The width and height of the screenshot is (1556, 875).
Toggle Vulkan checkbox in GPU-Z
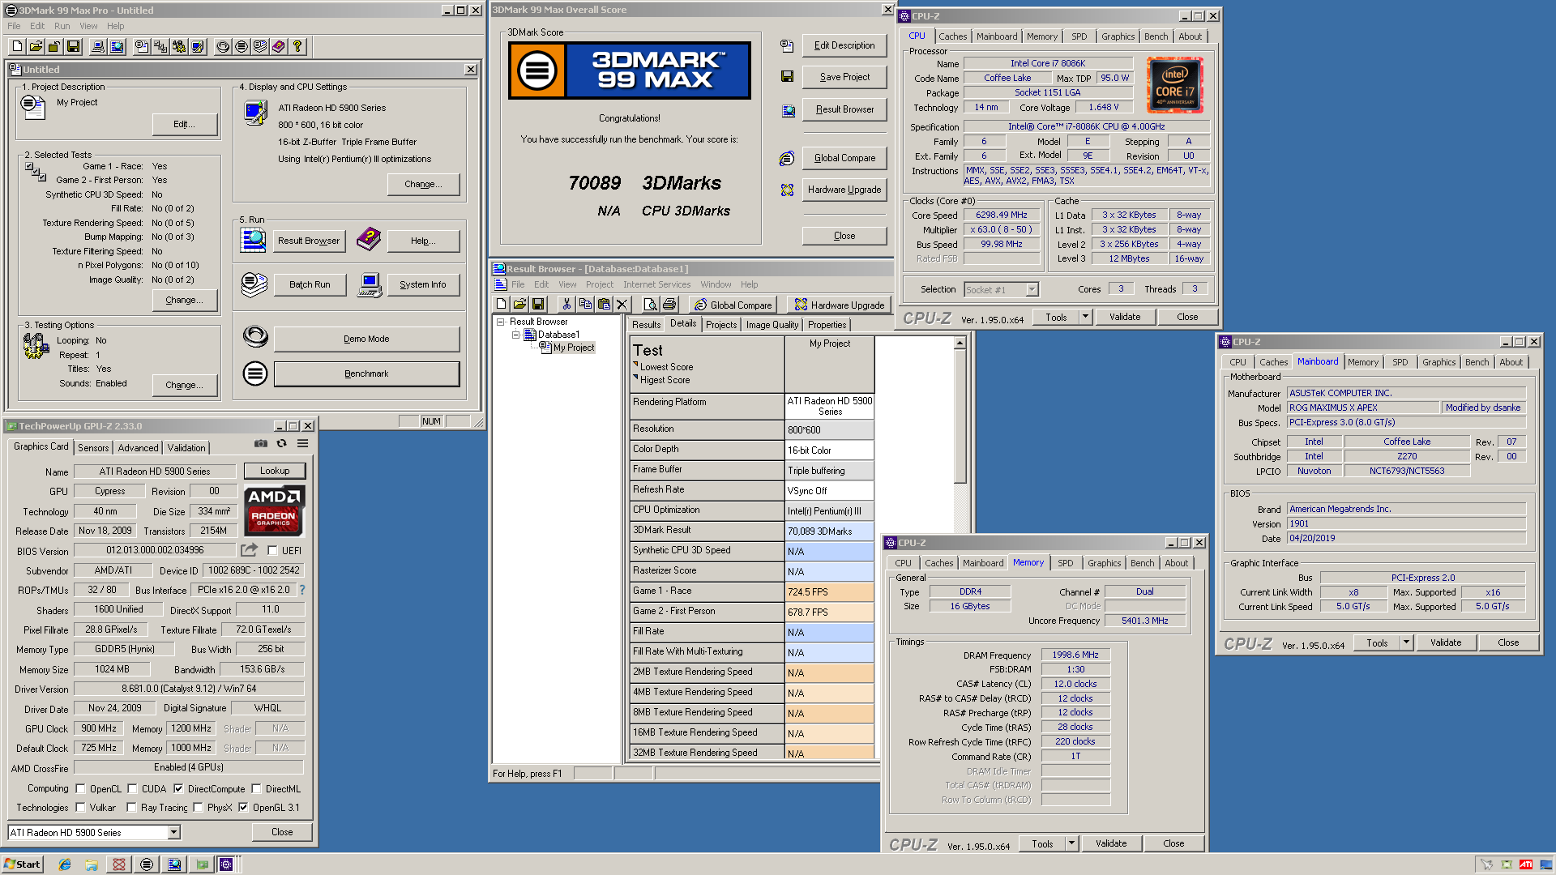[80, 807]
